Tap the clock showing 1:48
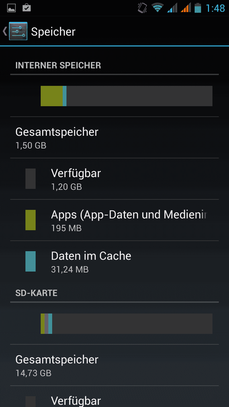This screenshot has height=407, width=229. click(x=215, y=8)
